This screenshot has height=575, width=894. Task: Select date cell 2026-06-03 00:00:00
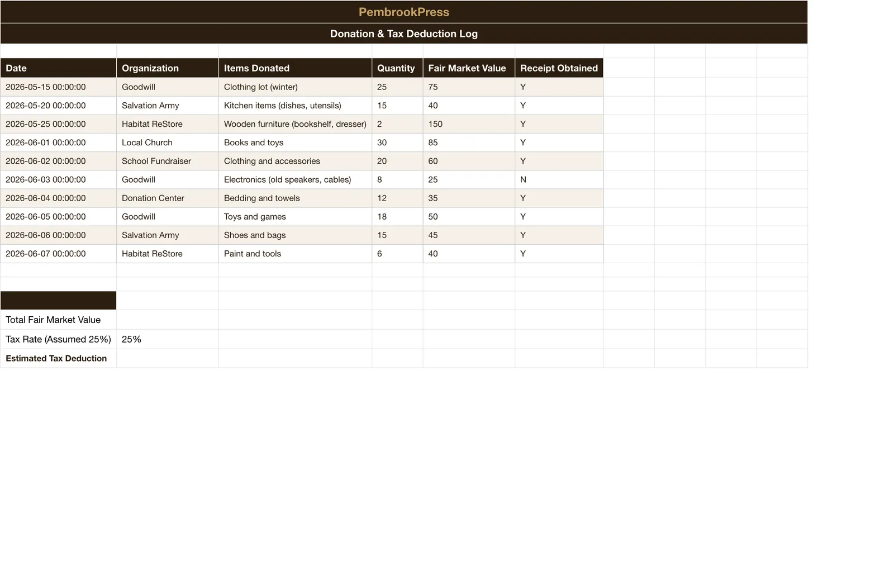click(58, 179)
